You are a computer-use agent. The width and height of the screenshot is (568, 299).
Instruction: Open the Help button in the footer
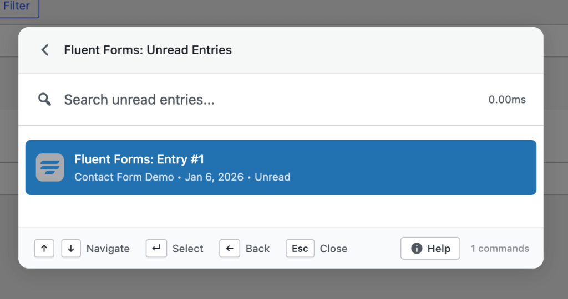click(x=430, y=249)
